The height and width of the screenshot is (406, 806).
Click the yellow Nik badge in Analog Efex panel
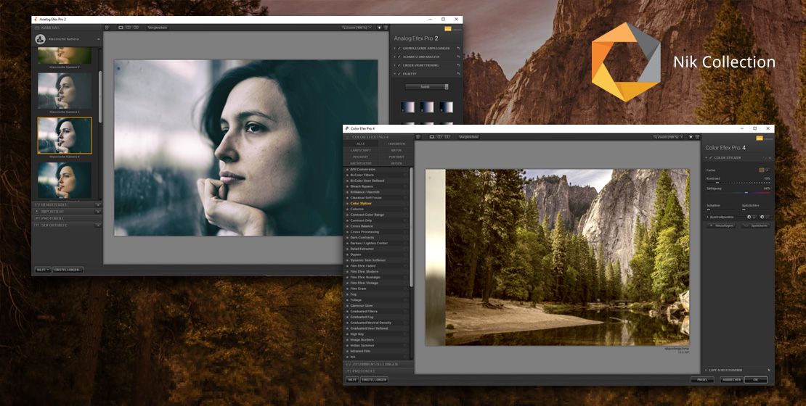coord(448,29)
